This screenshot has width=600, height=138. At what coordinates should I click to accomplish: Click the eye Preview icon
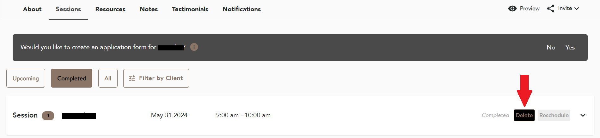point(512,9)
